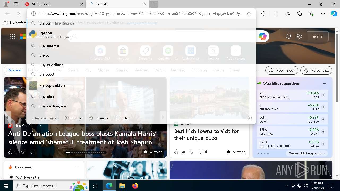The image size is (340, 191).
Task: Toggle split screen view
Action: point(276,14)
